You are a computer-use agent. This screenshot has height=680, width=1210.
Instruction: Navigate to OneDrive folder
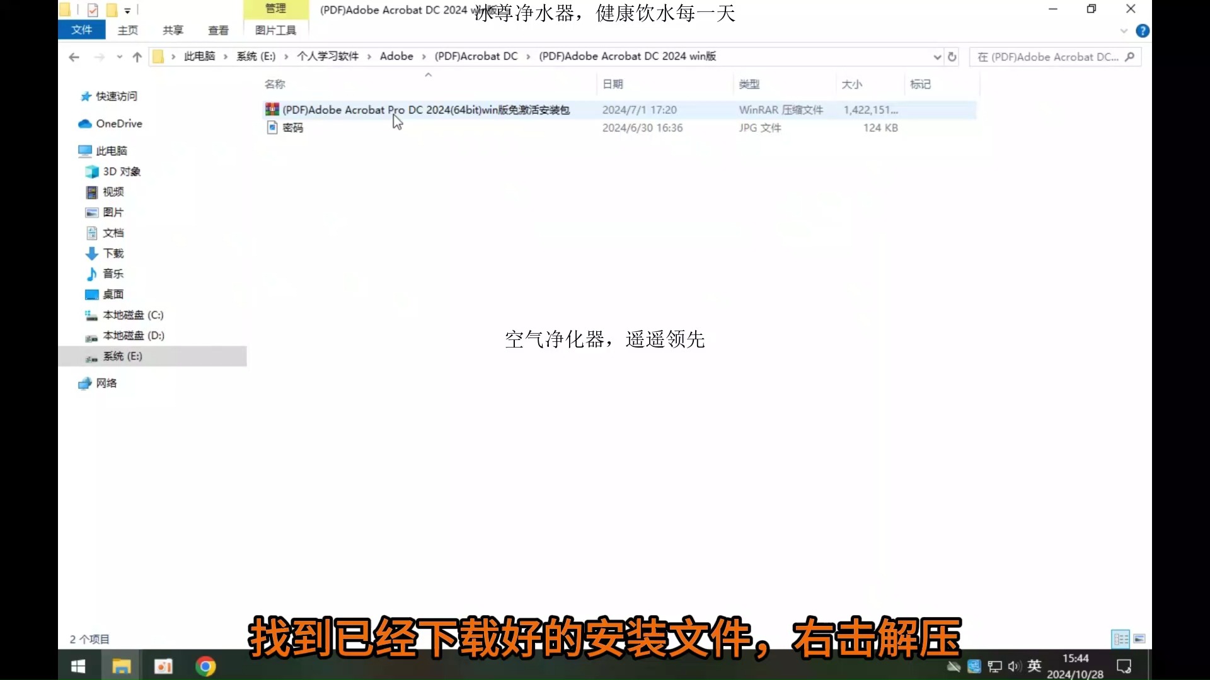pos(119,123)
